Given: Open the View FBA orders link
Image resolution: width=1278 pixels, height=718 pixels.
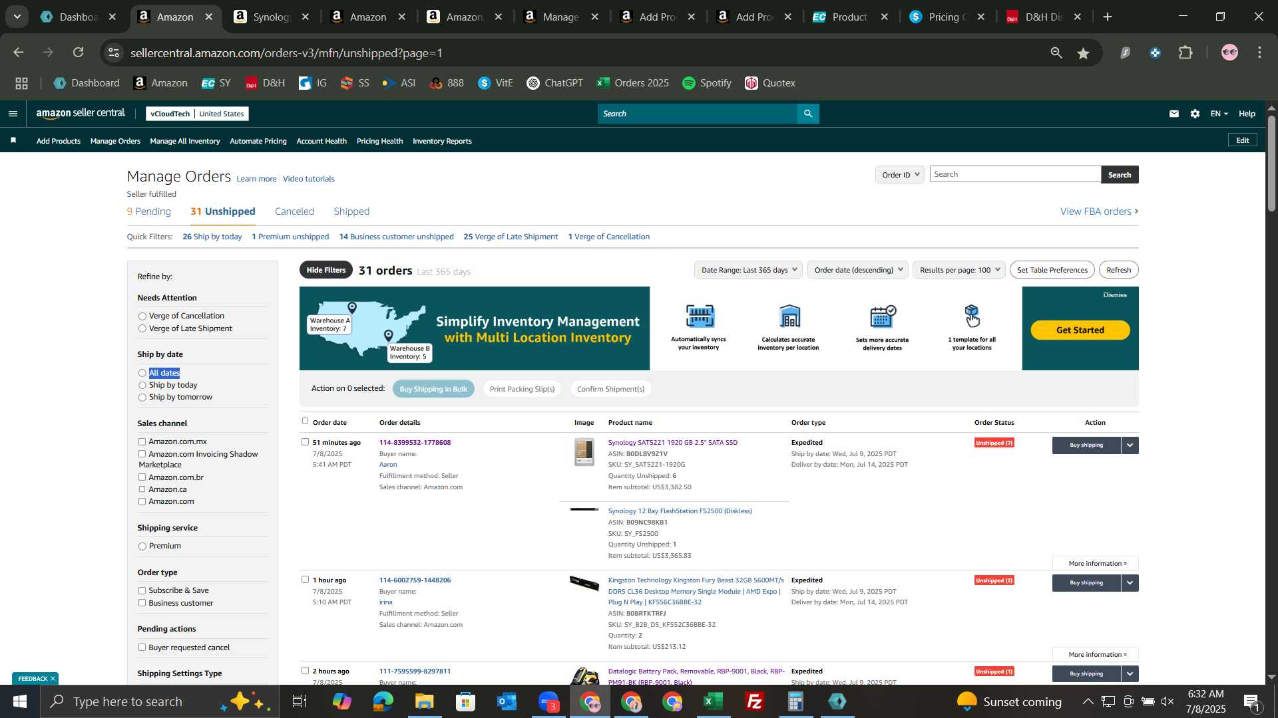Looking at the screenshot, I should (1099, 211).
